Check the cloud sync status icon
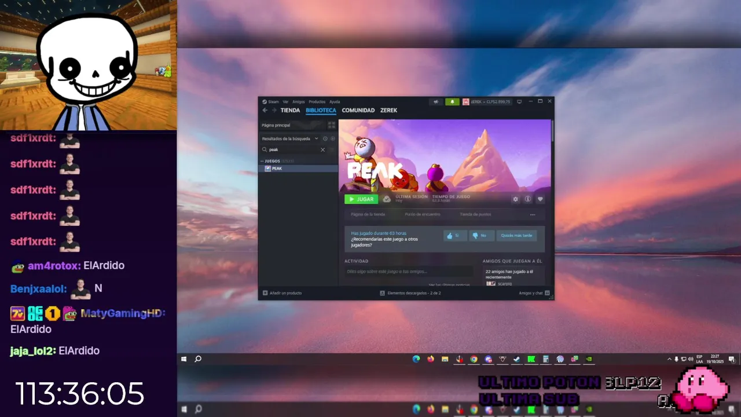This screenshot has height=417, width=741. pos(387,199)
